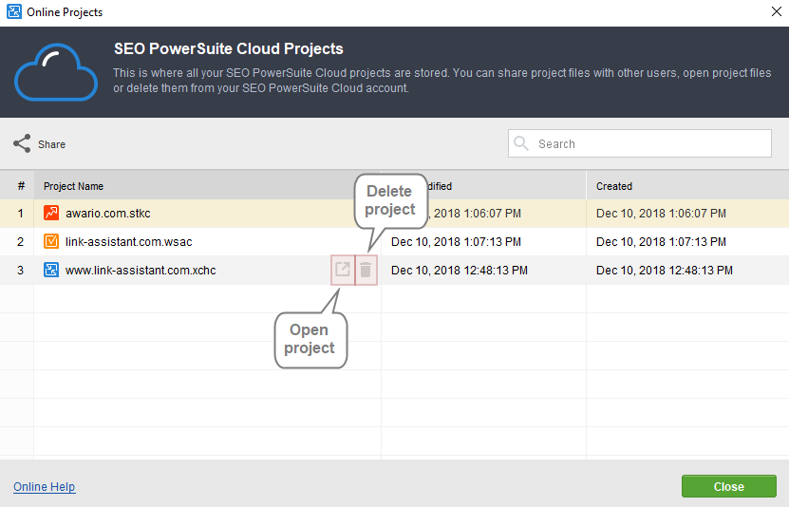Select the awario.com.stkc project name
789x507 pixels.
107,214
